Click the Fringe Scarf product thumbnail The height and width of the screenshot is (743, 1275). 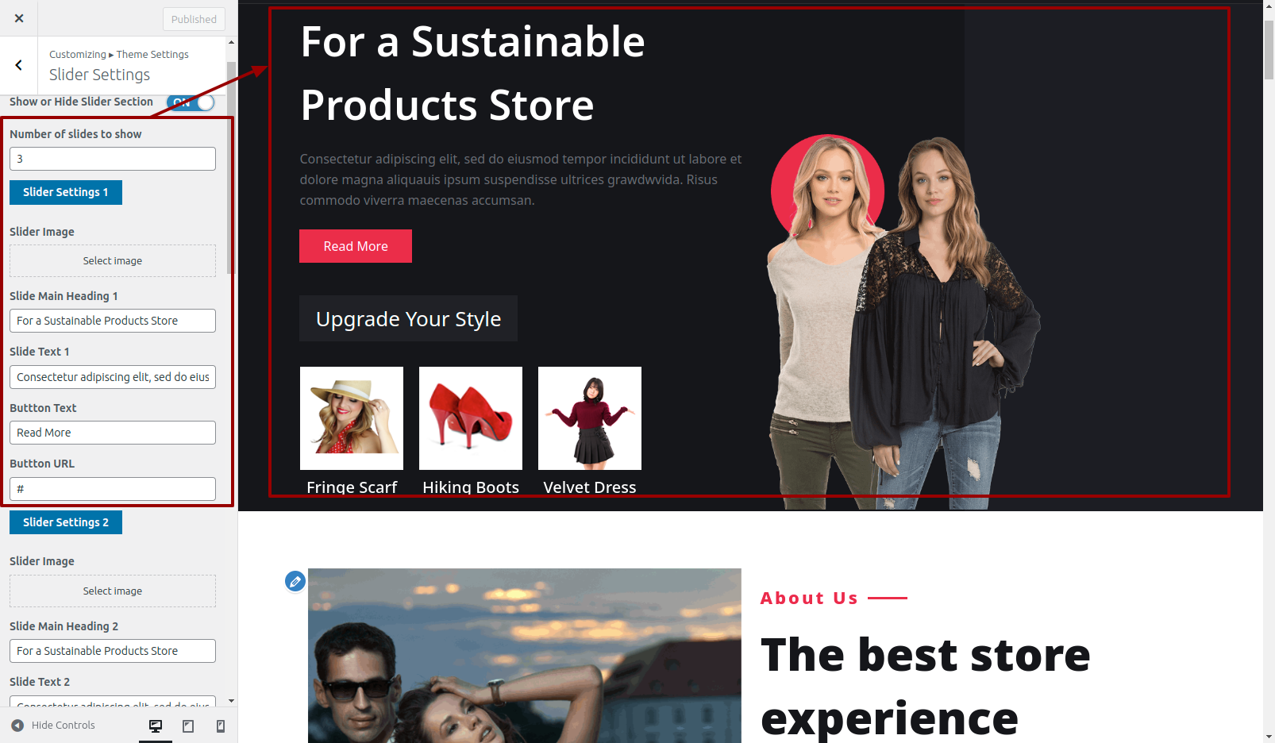pyautogui.click(x=352, y=418)
